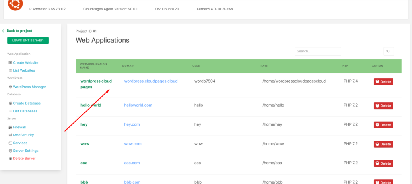Click the DOMAIN column header

click(128, 66)
